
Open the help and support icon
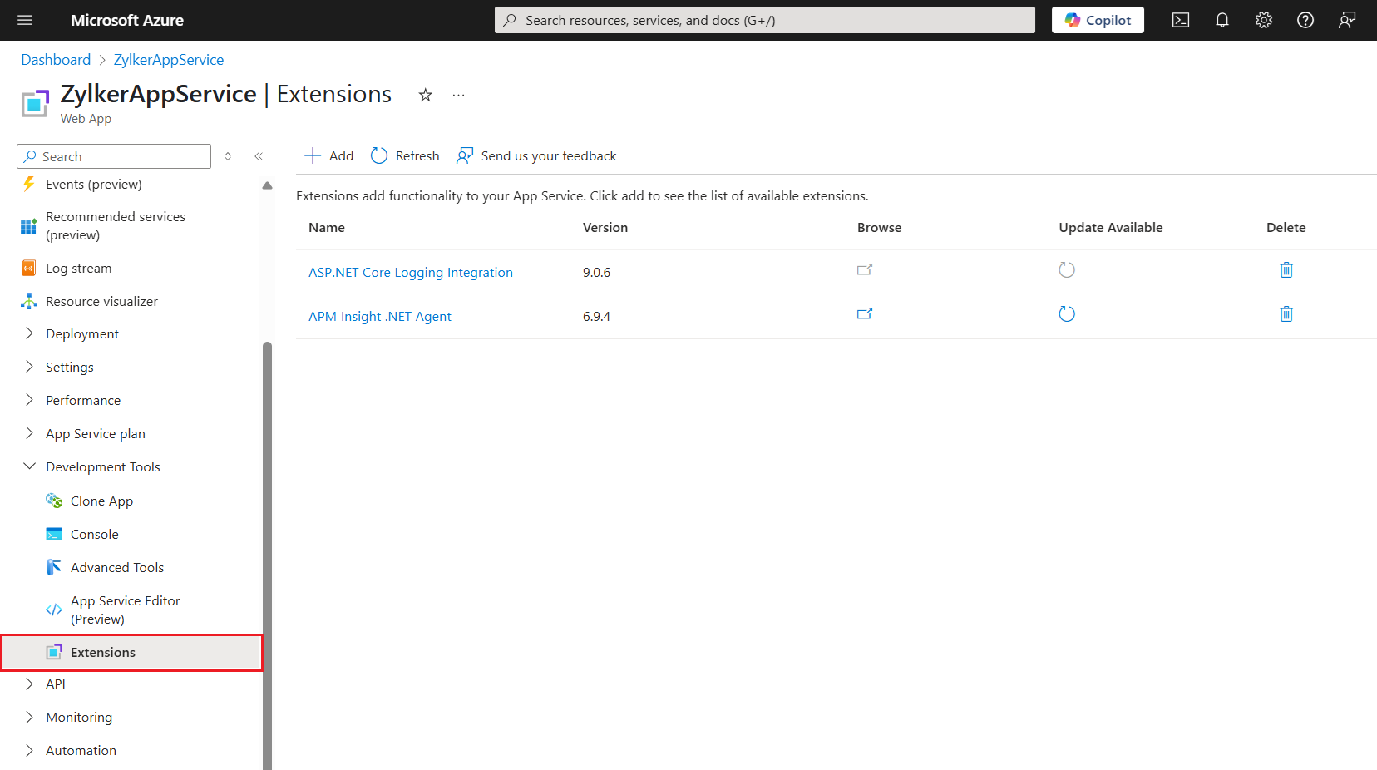pos(1305,20)
